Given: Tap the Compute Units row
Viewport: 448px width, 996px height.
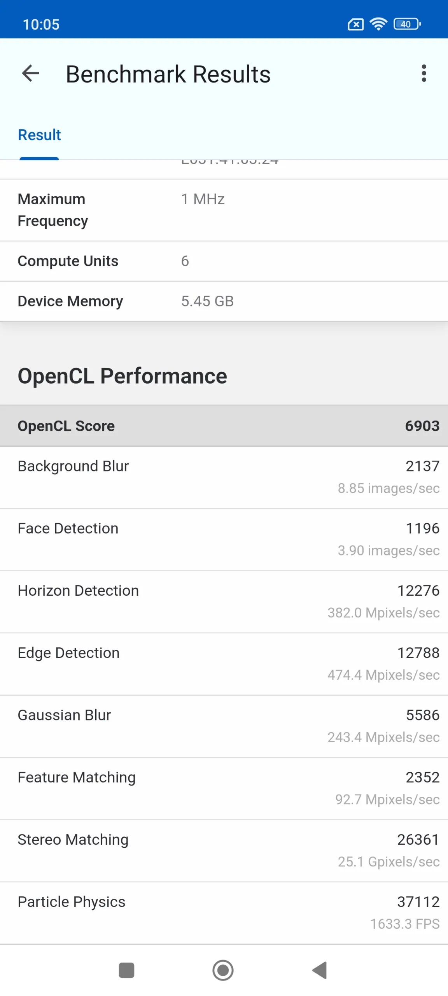Looking at the screenshot, I should pos(224,261).
